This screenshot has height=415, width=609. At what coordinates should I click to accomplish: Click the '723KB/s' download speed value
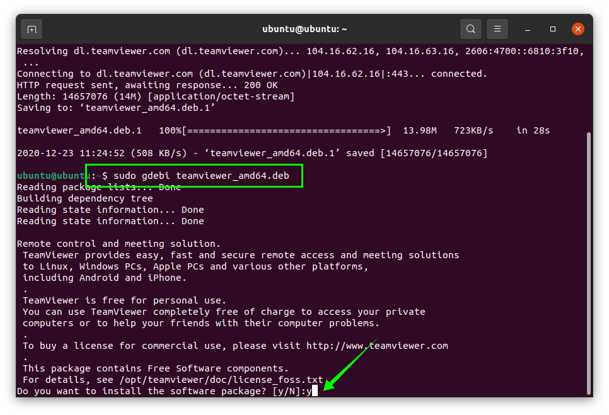coord(473,131)
